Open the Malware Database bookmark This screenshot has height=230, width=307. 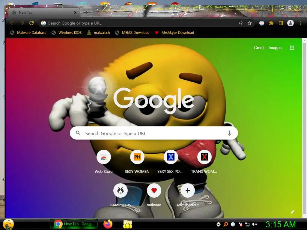pyautogui.click(x=28, y=33)
